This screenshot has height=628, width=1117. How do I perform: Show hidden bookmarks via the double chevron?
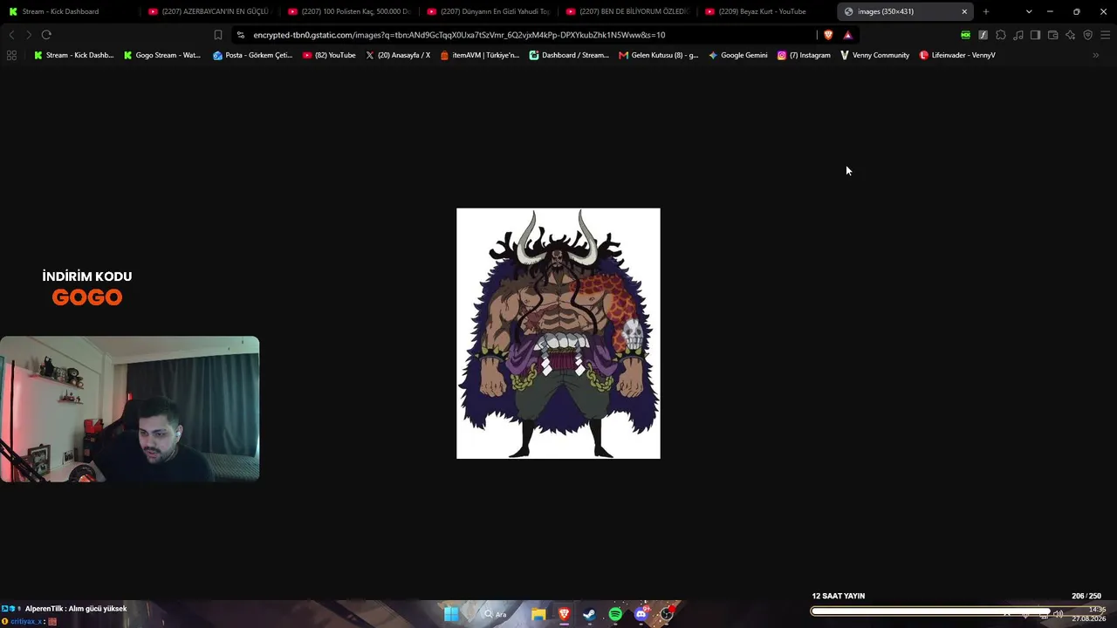click(x=1096, y=55)
